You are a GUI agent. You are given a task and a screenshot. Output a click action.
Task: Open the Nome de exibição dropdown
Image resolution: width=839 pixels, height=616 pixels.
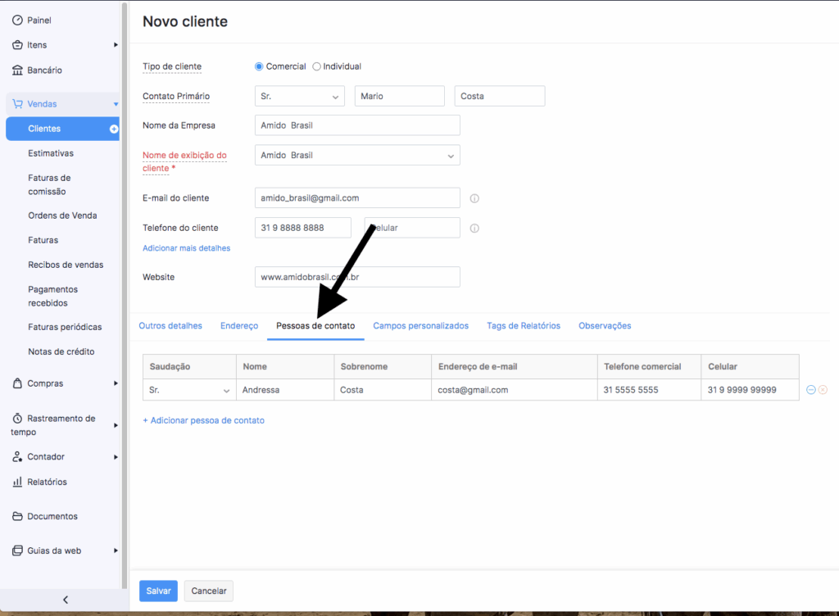357,155
